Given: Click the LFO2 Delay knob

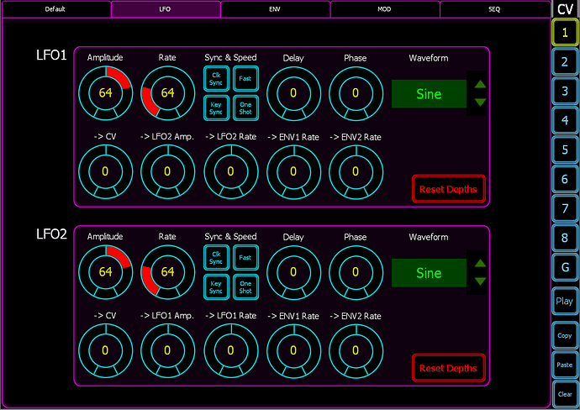Looking at the screenshot, I should [x=293, y=272].
